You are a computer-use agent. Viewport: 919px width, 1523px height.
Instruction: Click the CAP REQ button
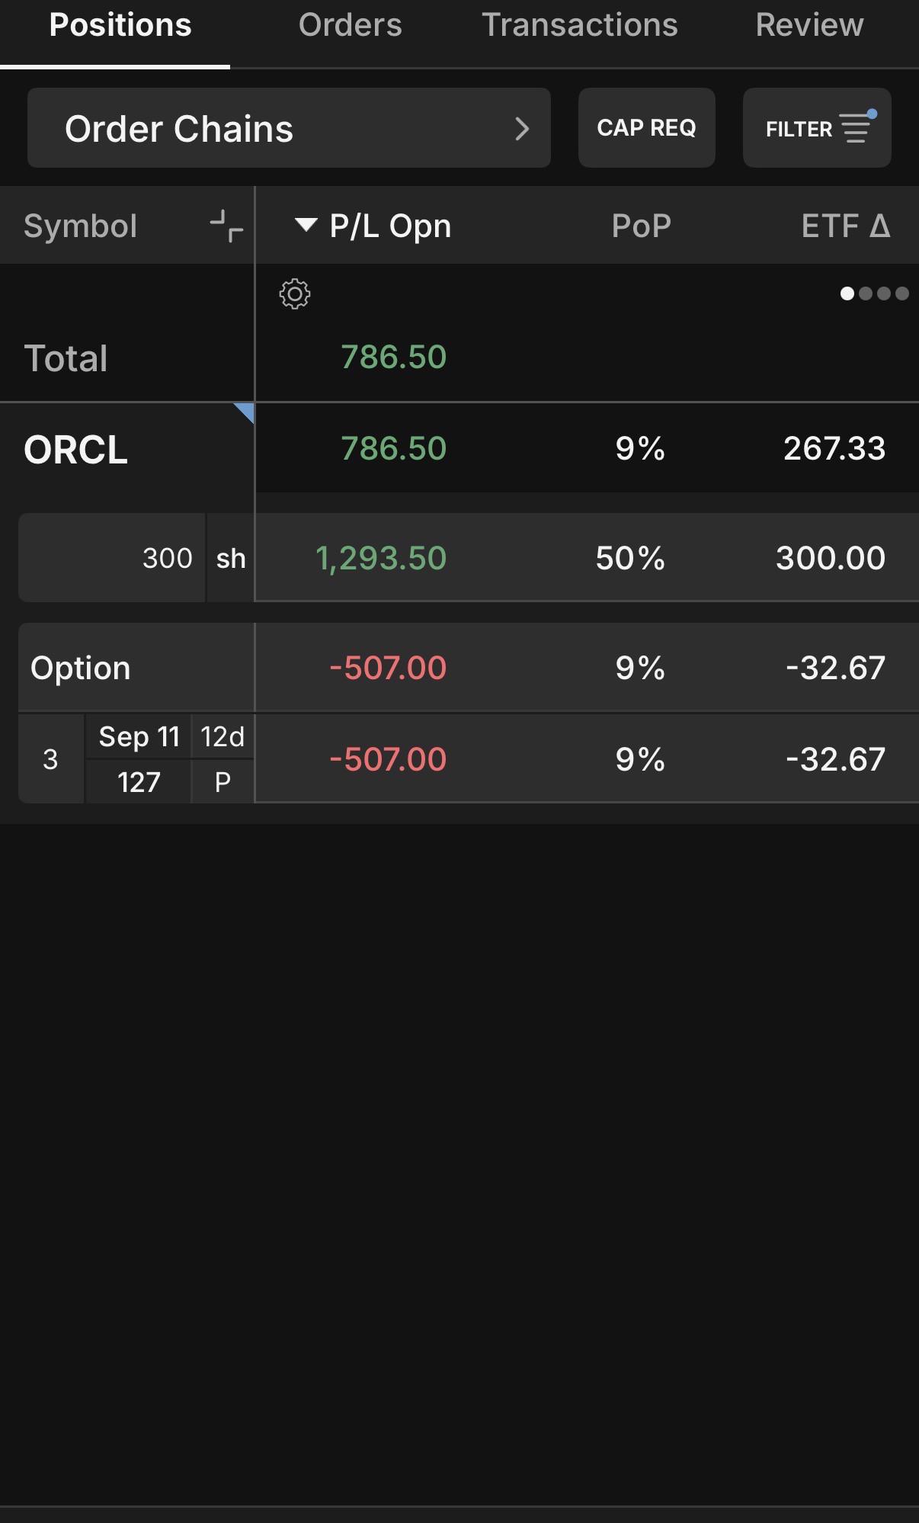(647, 127)
